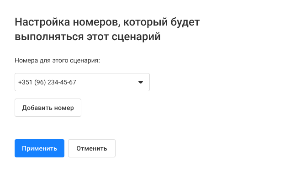Apply the scenario number settings
The image size is (285, 172).
click(x=39, y=148)
